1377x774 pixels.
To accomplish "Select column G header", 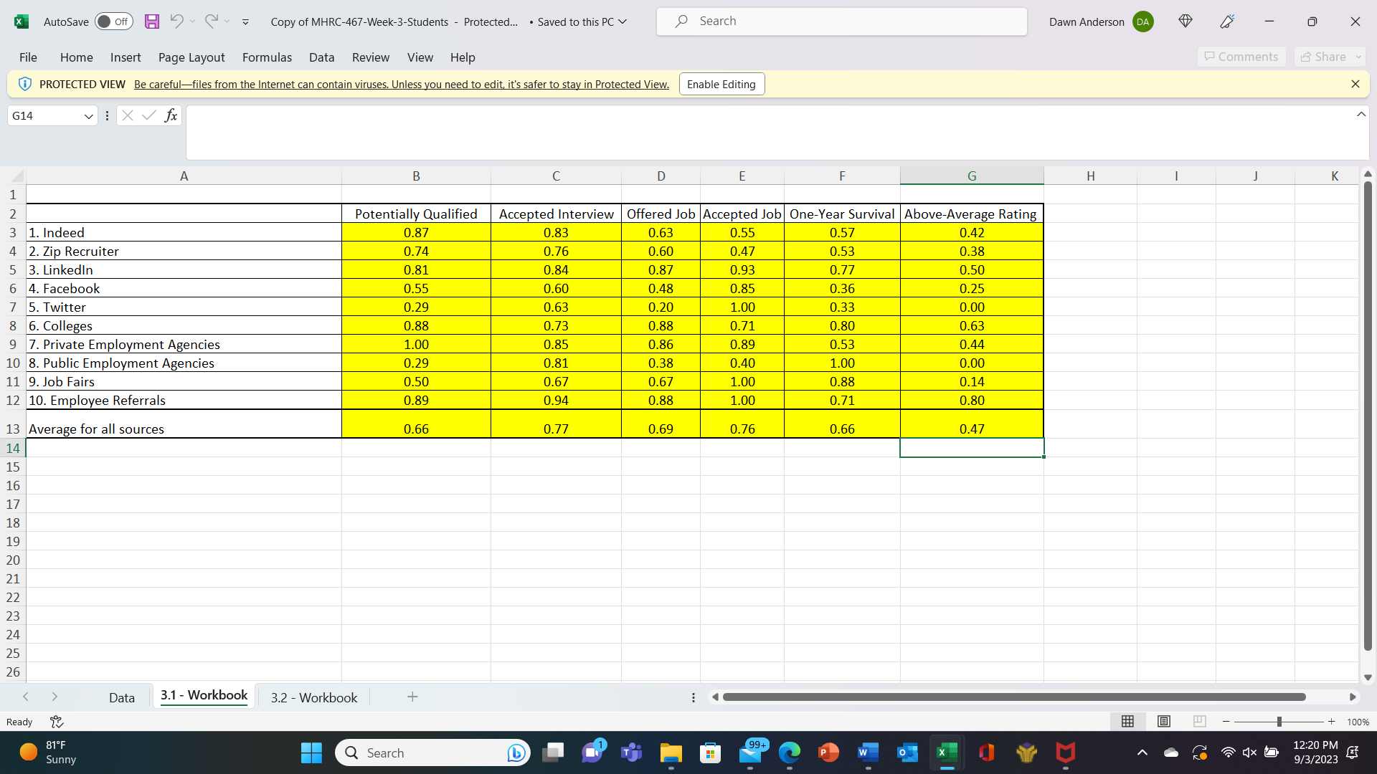I will 972,176.
